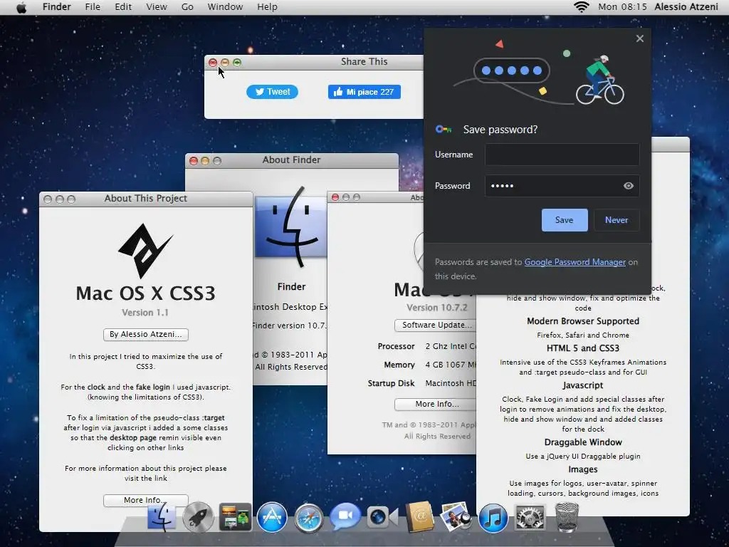Image resolution: width=729 pixels, height=547 pixels.
Task: Click the Finder face logo image
Action: pyautogui.click(x=291, y=226)
